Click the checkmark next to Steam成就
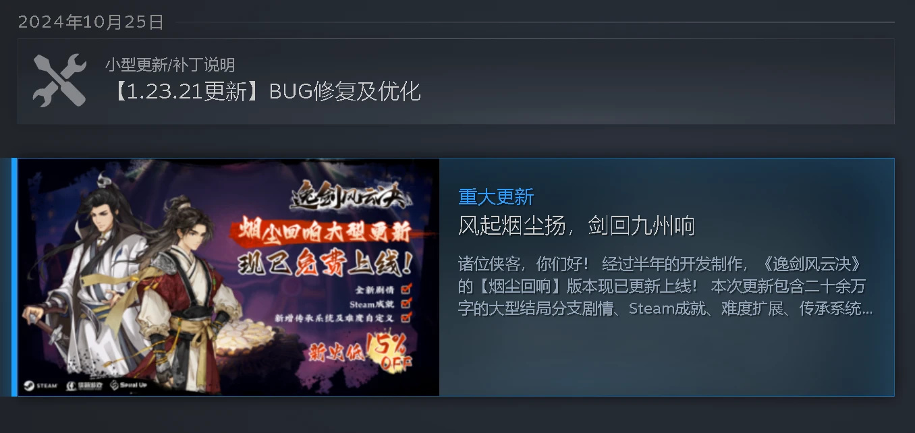This screenshot has width=915, height=433. point(406,303)
